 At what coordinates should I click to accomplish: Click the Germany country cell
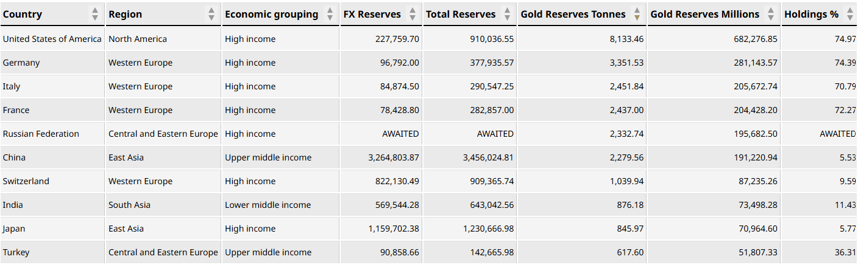tap(21, 63)
